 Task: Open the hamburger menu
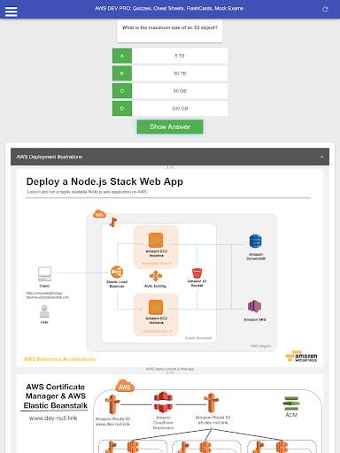click(x=11, y=12)
